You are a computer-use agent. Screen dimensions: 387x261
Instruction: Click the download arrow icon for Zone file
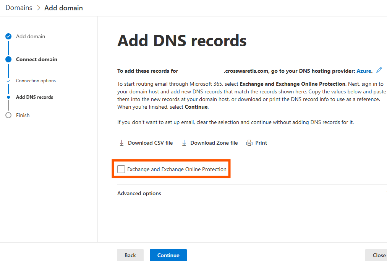coord(184,143)
